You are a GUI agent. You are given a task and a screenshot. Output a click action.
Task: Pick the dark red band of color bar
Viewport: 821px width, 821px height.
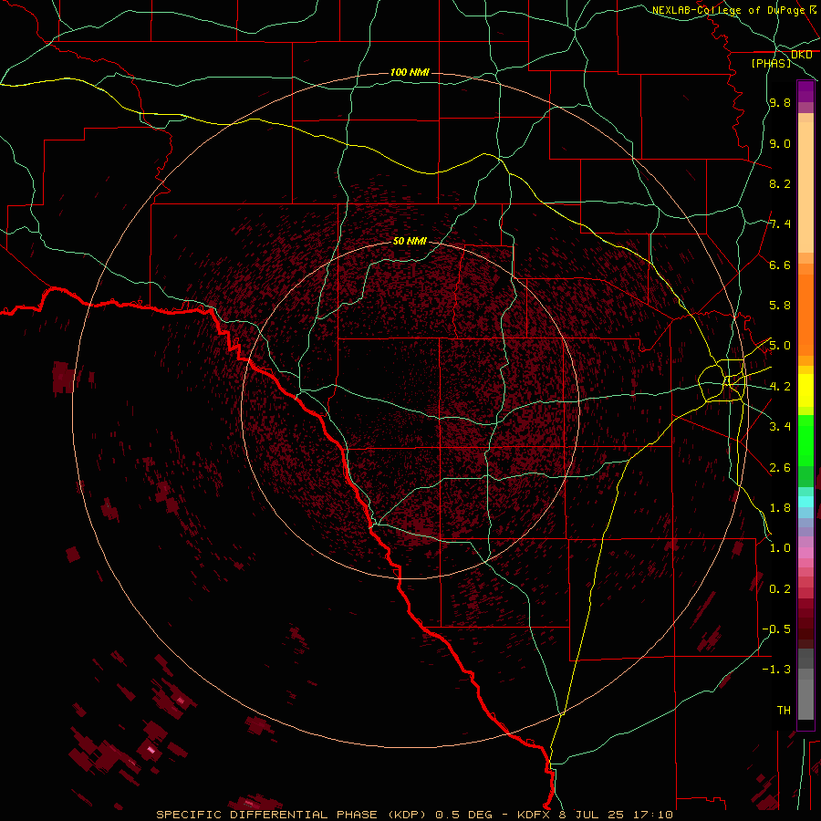tap(805, 623)
